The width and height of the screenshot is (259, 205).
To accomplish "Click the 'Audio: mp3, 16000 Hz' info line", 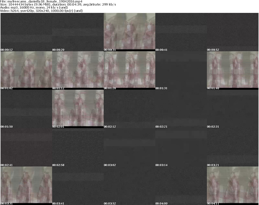I will 34,7.
